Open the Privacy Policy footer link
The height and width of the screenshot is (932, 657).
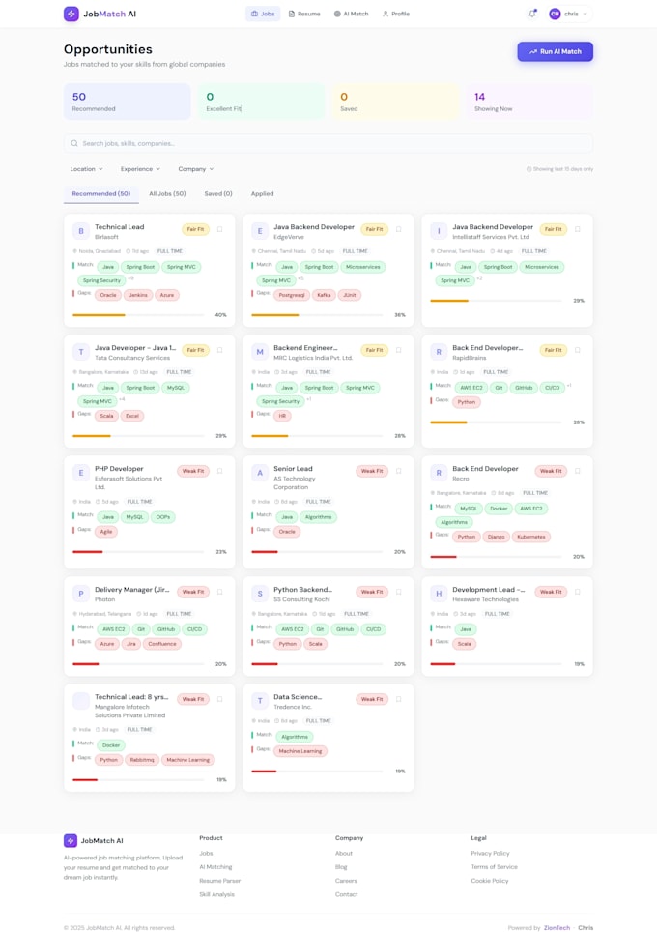490,854
